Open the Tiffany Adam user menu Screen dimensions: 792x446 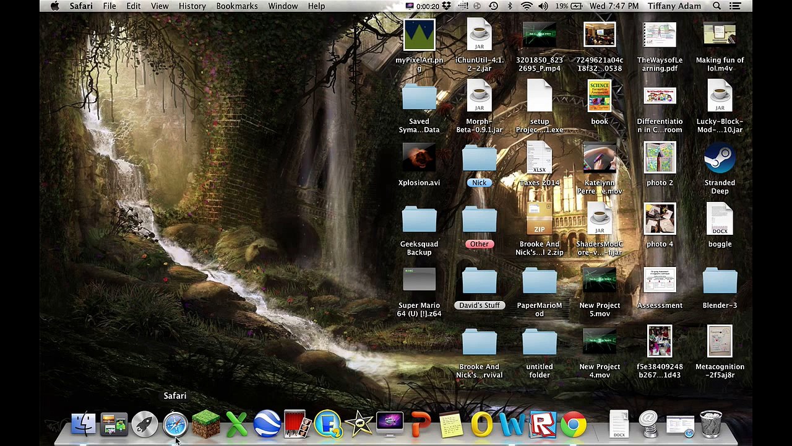[x=674, y=6]
